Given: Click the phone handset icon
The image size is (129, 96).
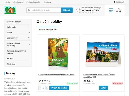Looking at the screenshot, I should click(x=78, y=10).
